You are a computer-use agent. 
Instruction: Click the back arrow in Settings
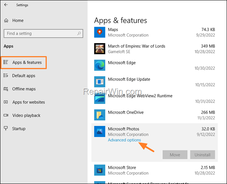pos(6,5)
